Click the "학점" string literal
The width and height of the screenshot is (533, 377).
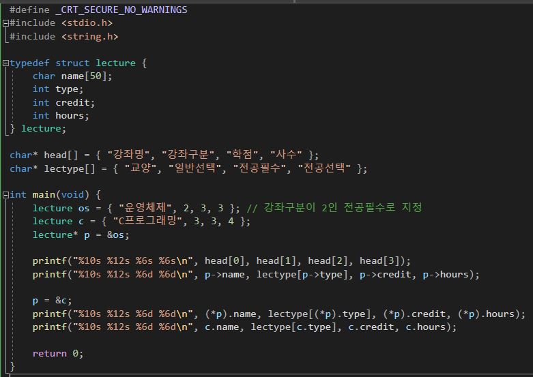coord(243,155)
